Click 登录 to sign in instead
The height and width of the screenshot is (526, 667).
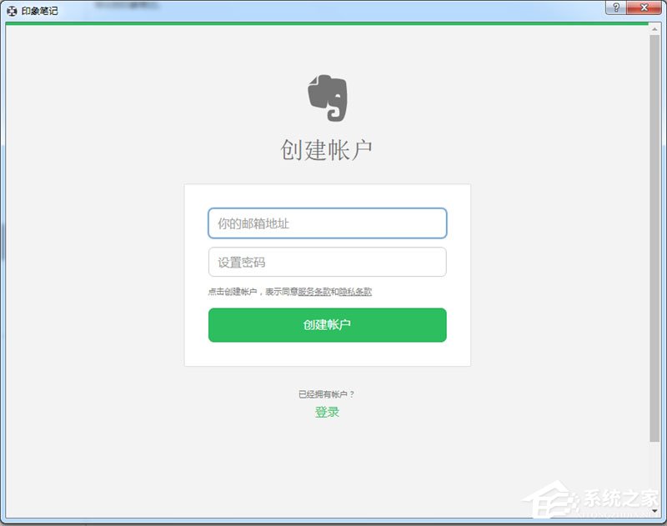coord(328,412)
